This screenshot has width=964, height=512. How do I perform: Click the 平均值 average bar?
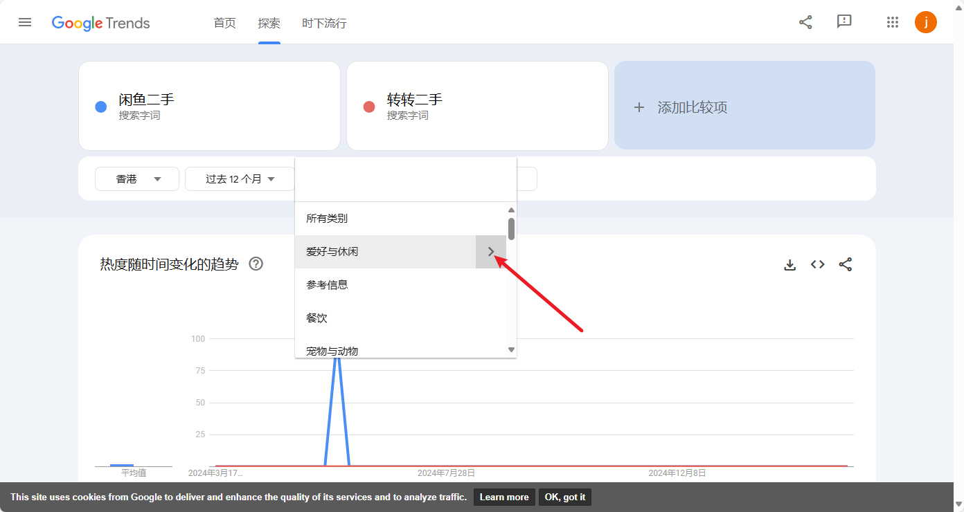[x=122, y=466]
